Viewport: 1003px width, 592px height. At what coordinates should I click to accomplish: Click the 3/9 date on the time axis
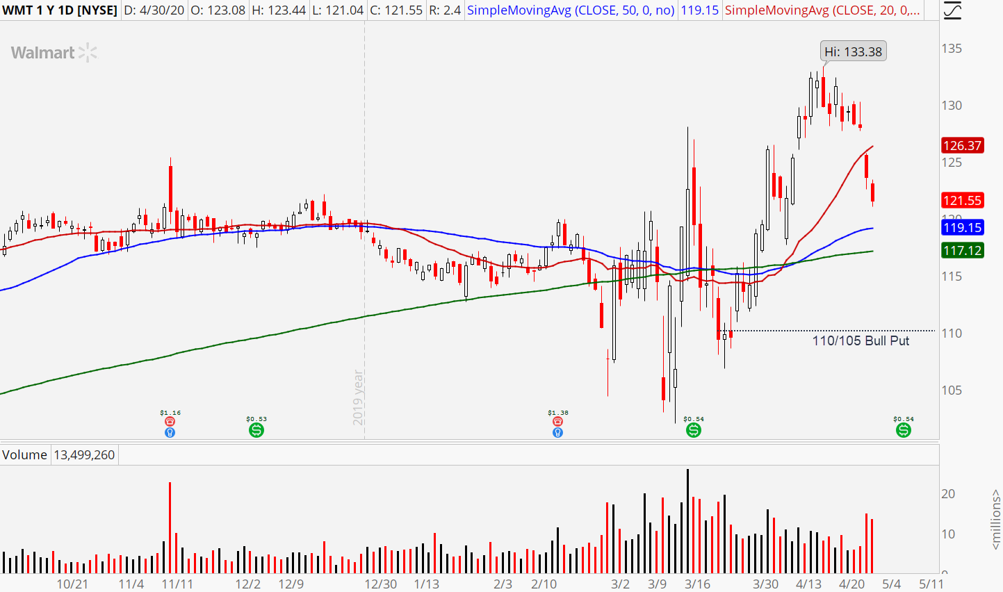point(657,584)
